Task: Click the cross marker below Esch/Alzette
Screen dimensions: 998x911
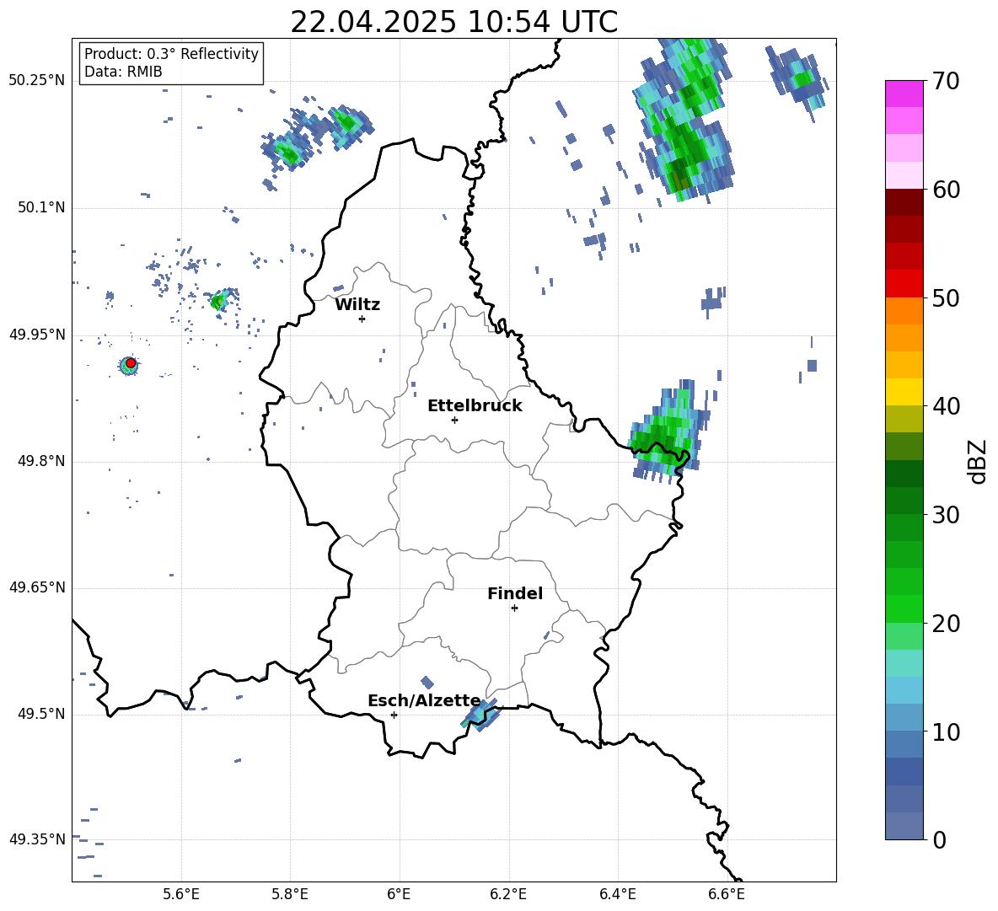Action: coord(394,715)
